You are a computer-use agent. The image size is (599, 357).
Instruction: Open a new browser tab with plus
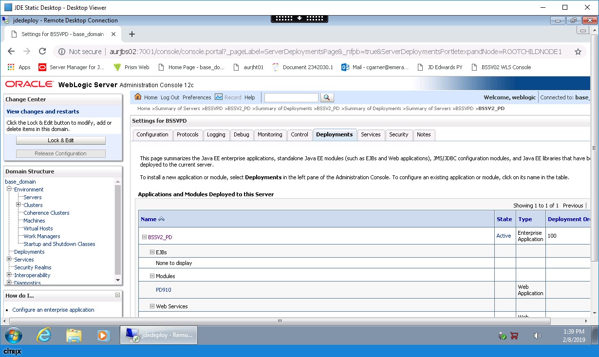point(131,34)
